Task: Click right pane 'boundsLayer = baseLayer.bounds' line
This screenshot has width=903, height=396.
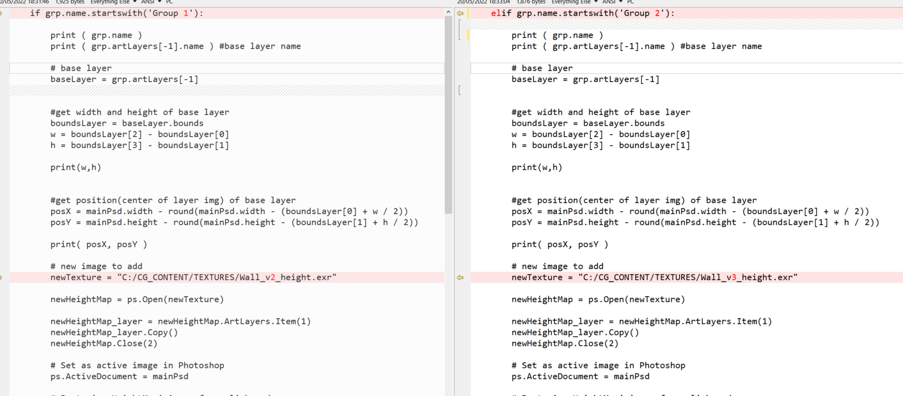Action: click(588, 123)
